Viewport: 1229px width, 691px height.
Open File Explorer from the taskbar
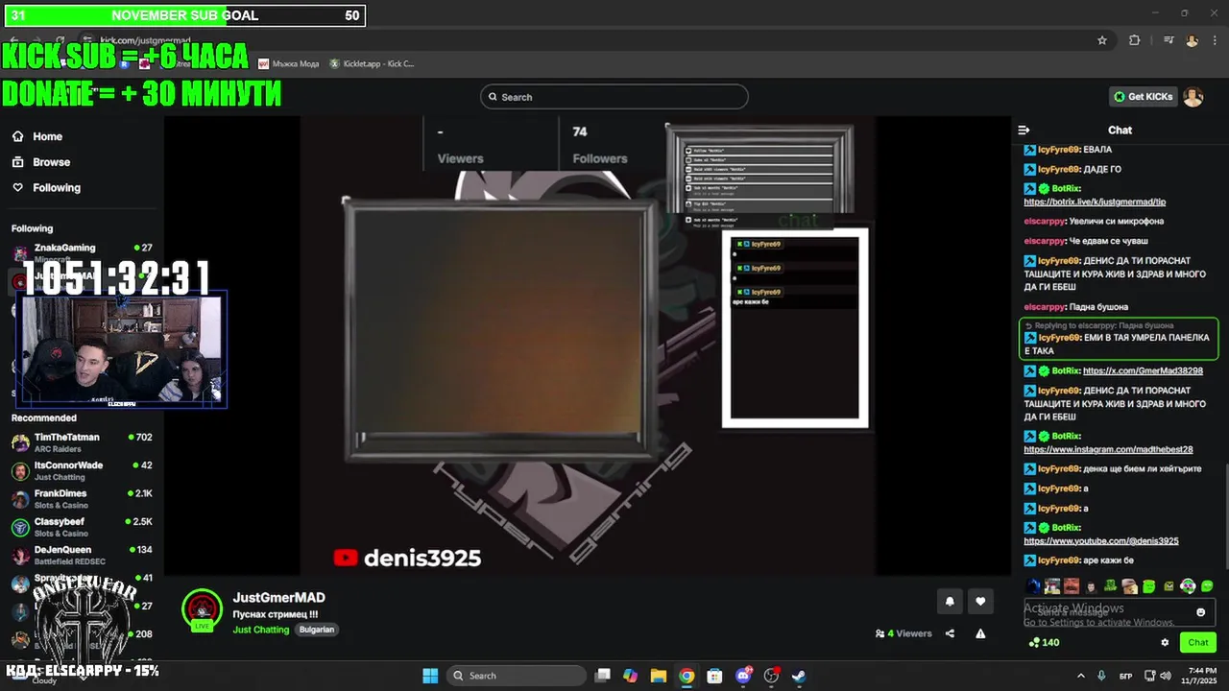658,676
